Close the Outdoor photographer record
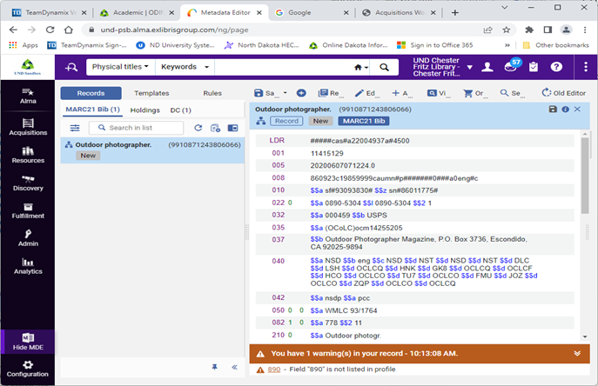The height and width of the screenshot is (386, 598). coord(577,110)
